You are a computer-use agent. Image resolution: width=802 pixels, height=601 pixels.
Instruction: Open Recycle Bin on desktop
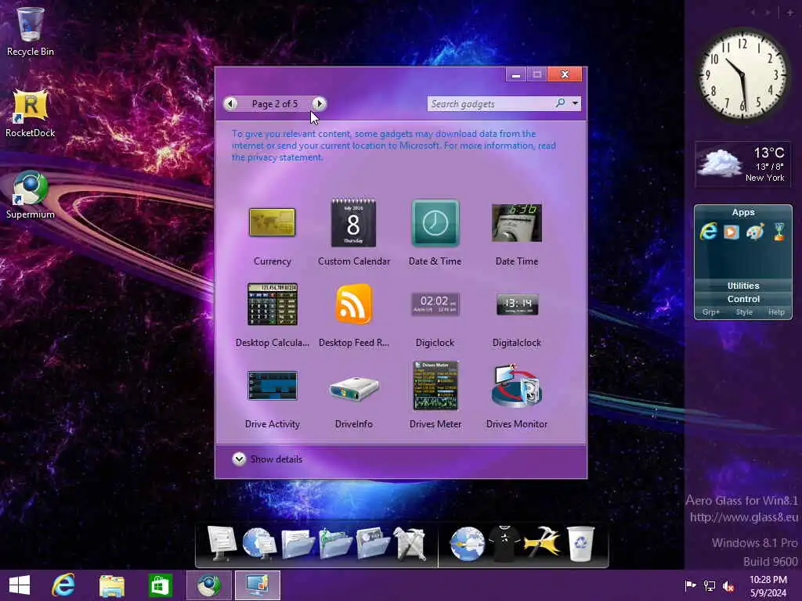tap(31, 31)
